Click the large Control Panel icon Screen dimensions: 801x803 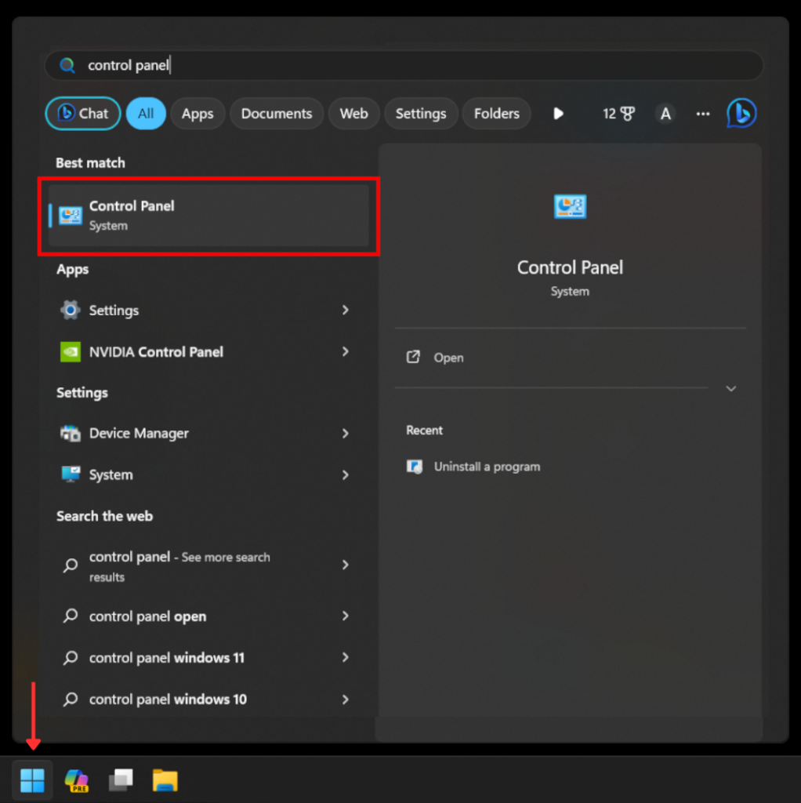pos(570,206)
